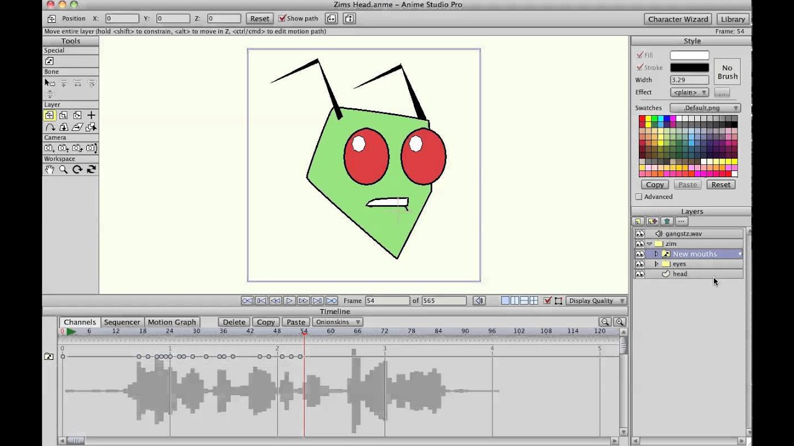Select the Pan/Tilt Camera tool
Image resolution: width=794 pixels, height=446 pixels.
(91, 148)
